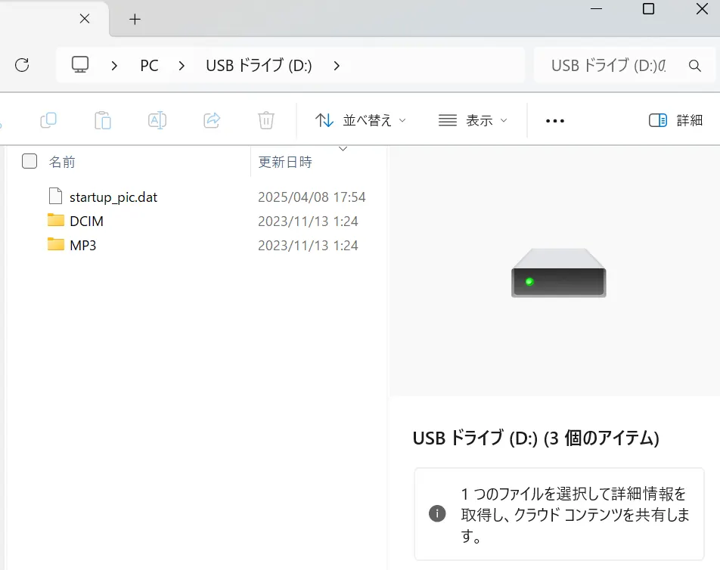Click the DCIM row date 2023/11/13 1:24
720x570 pixels.
click(308, 221)
